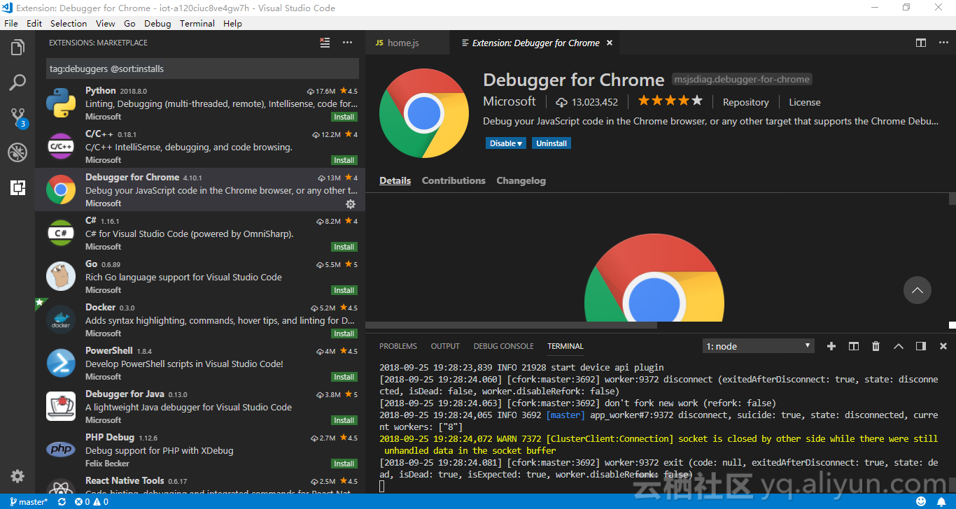Select React Native Tools extension row
This screenshot has width=956, height=509.
200,484
